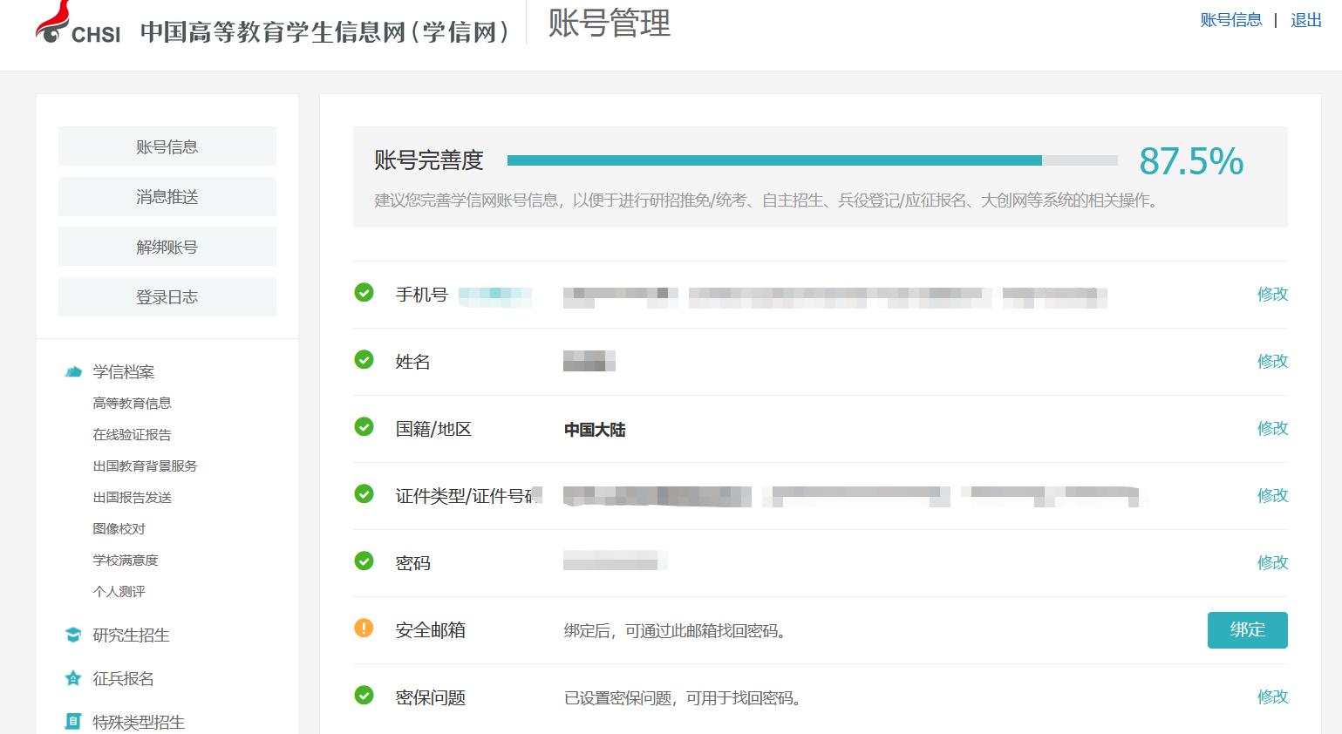
Task: Click the 研究生招生 graduation cap icon
Action: [x=72, y=635]
